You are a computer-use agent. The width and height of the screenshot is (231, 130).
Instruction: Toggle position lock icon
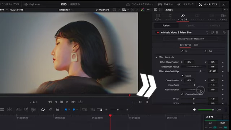click(x=57, y=109)
